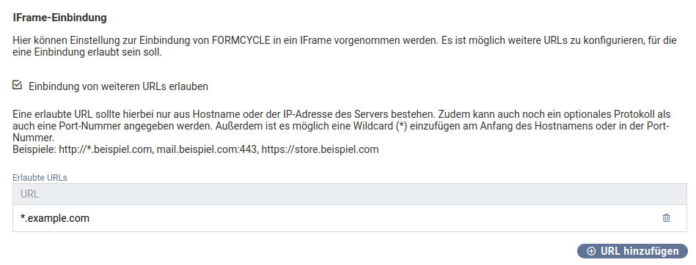
Task: Click the example text mail.beispiel.com:443
Action: coord(207,149)
